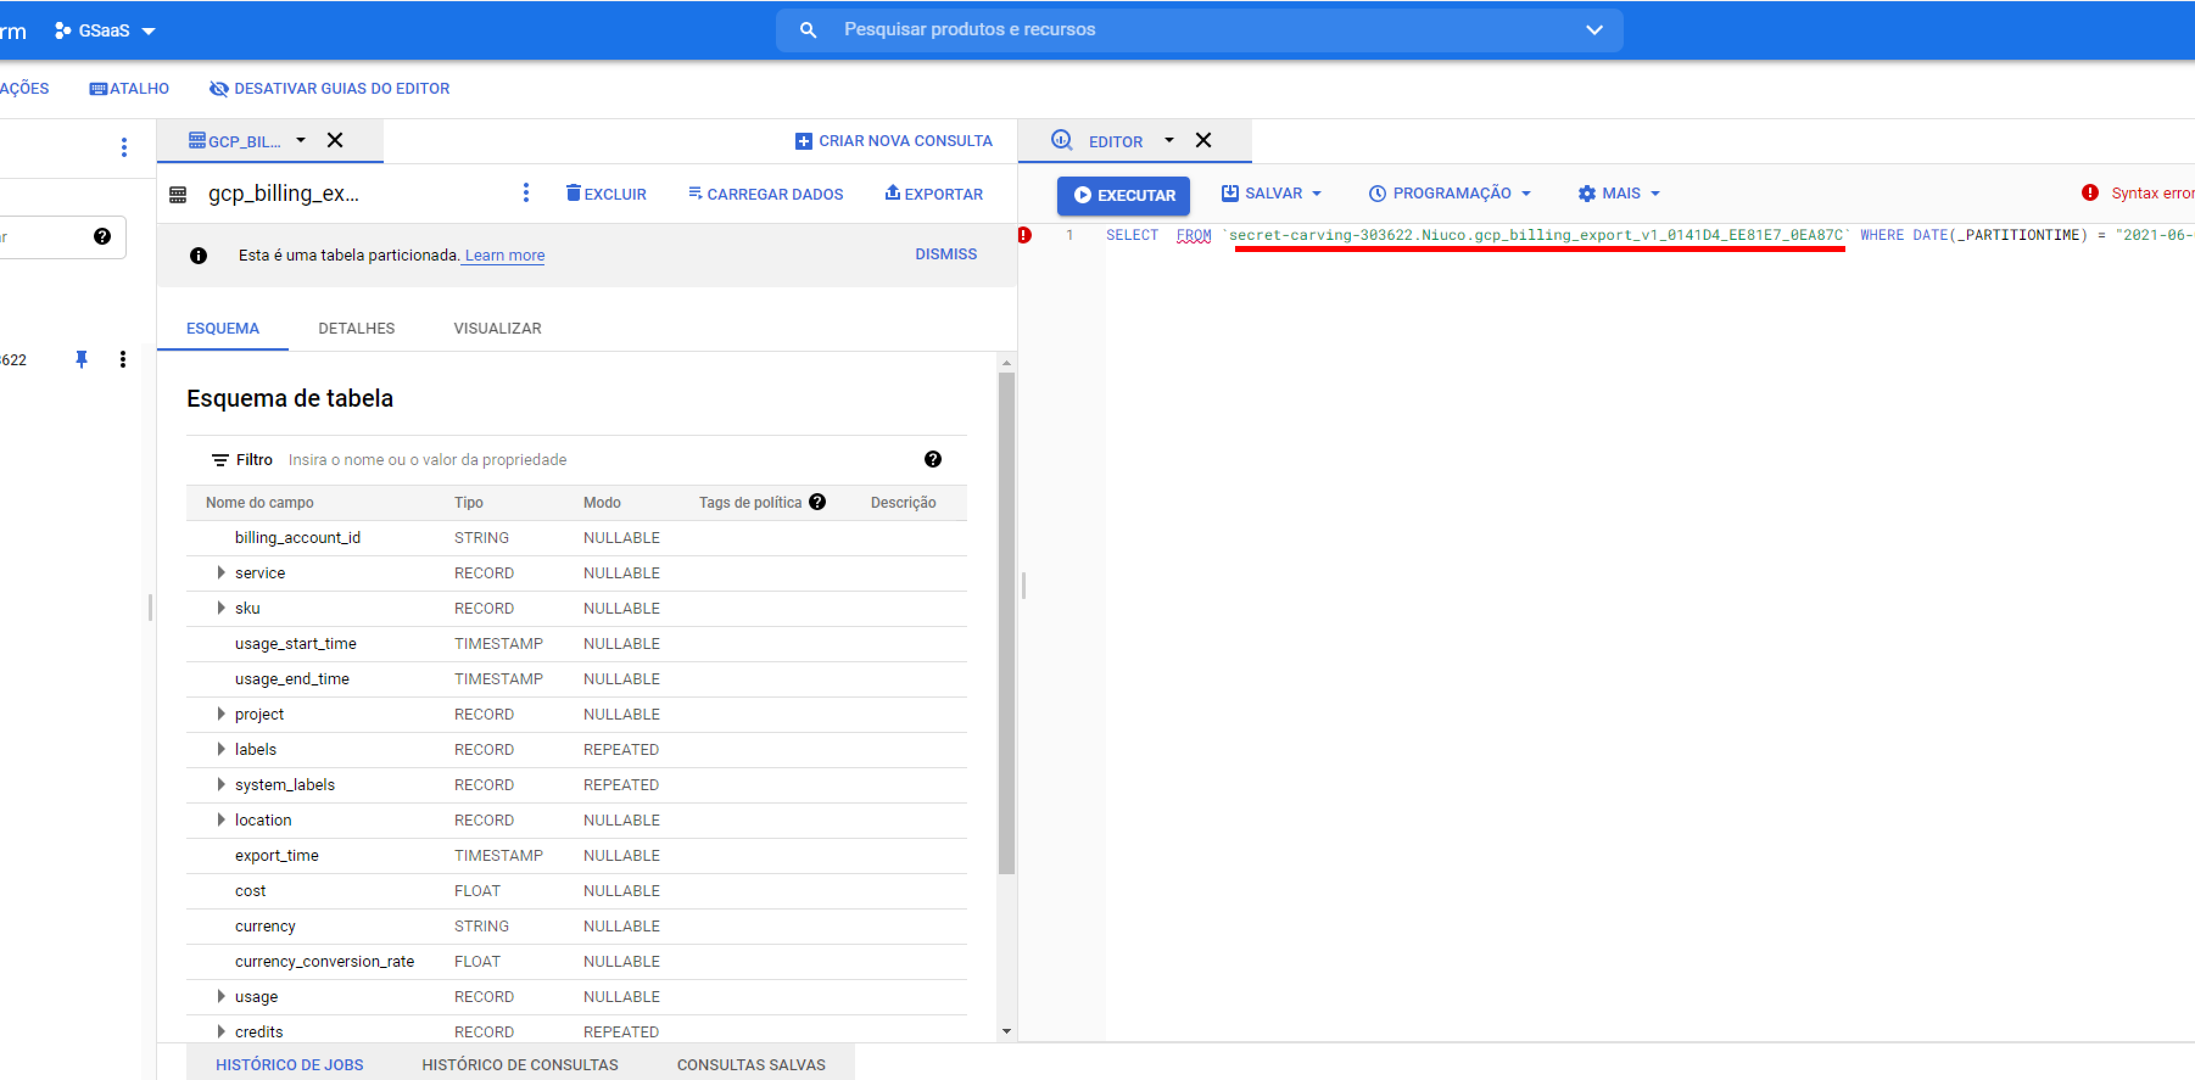Expand the system_labels record field
Screen dimensions: 2195x1080
click(220, 785)
